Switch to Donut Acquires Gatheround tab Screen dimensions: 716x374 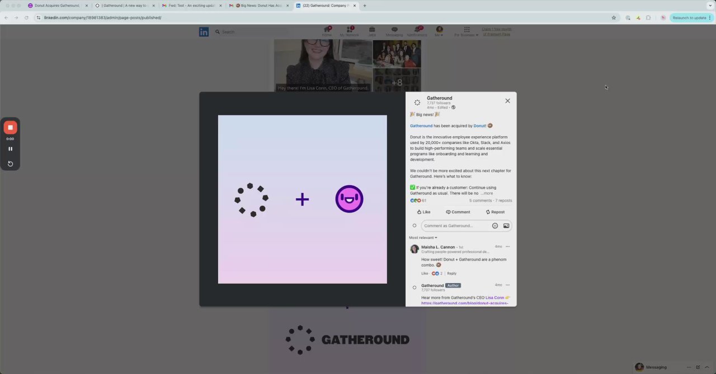coord(56,6)
